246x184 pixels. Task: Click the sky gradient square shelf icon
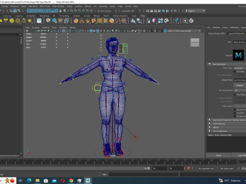click(39, 21)
